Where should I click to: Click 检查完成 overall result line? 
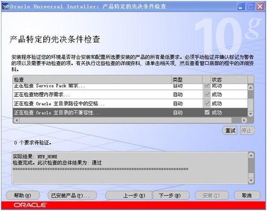click(x=57, y=163)
